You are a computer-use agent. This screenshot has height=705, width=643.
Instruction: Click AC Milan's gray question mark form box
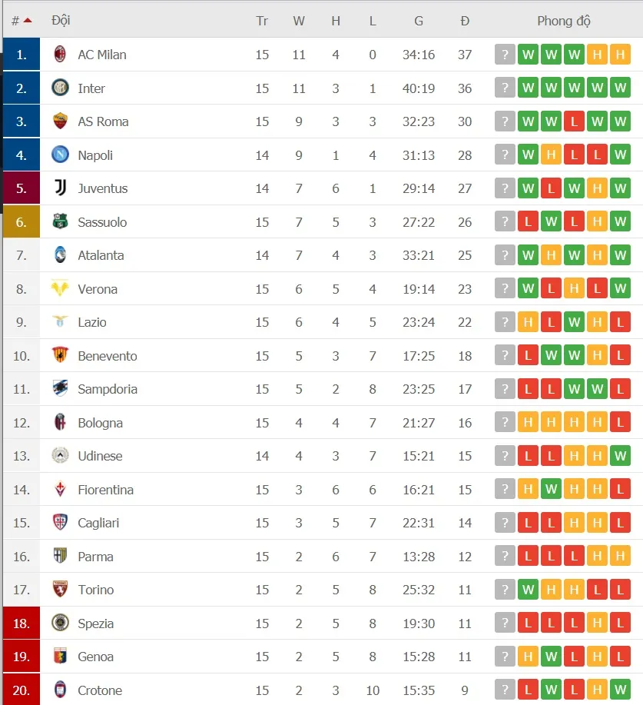pyautogui.click(x=505, y=55)
